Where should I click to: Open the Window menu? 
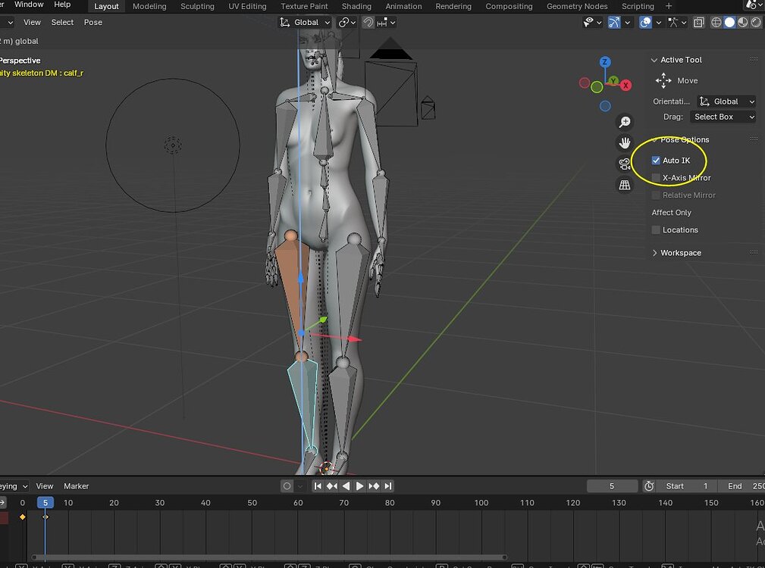29,5
